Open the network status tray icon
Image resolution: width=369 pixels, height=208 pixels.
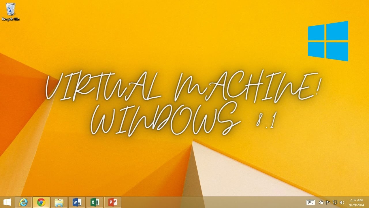[x=335, y=203]
